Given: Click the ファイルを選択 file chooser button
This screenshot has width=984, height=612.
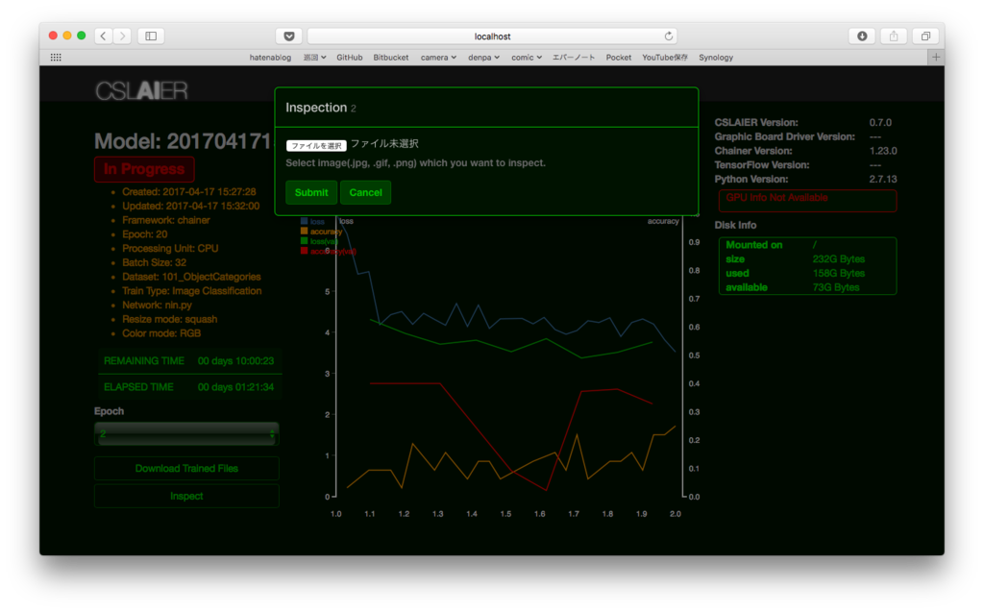Looking at the screenshot, I should click(315, 146).
